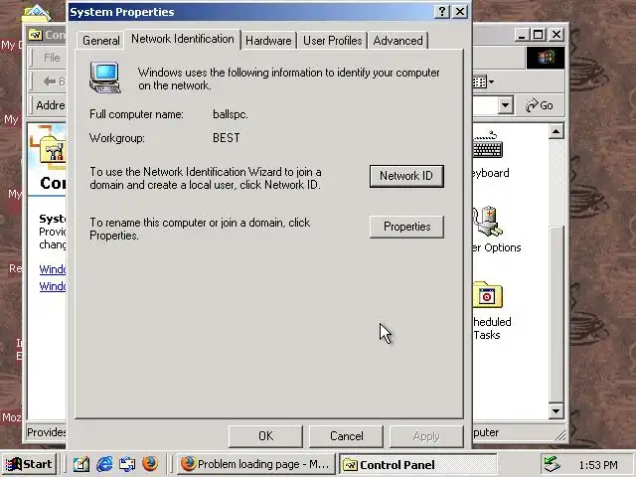Select the Control Panel taskbar button
636x477 pixels.
click(x=417, y=464)
